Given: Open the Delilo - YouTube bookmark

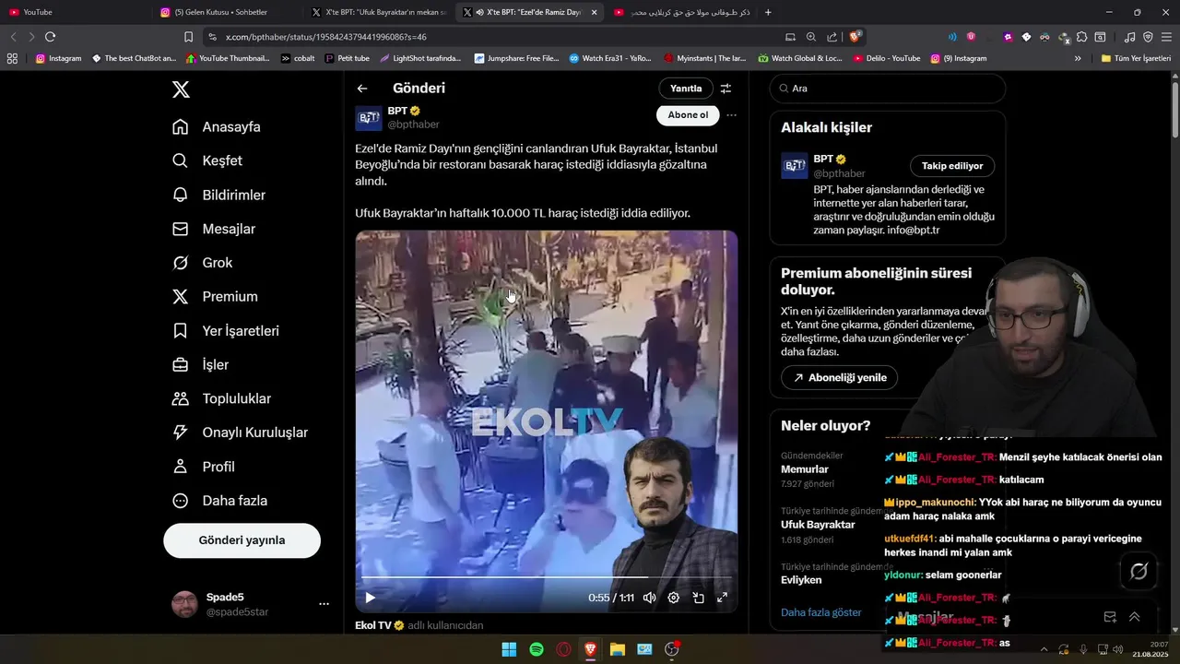Looking at the screenshot, I should click(886, 58).
